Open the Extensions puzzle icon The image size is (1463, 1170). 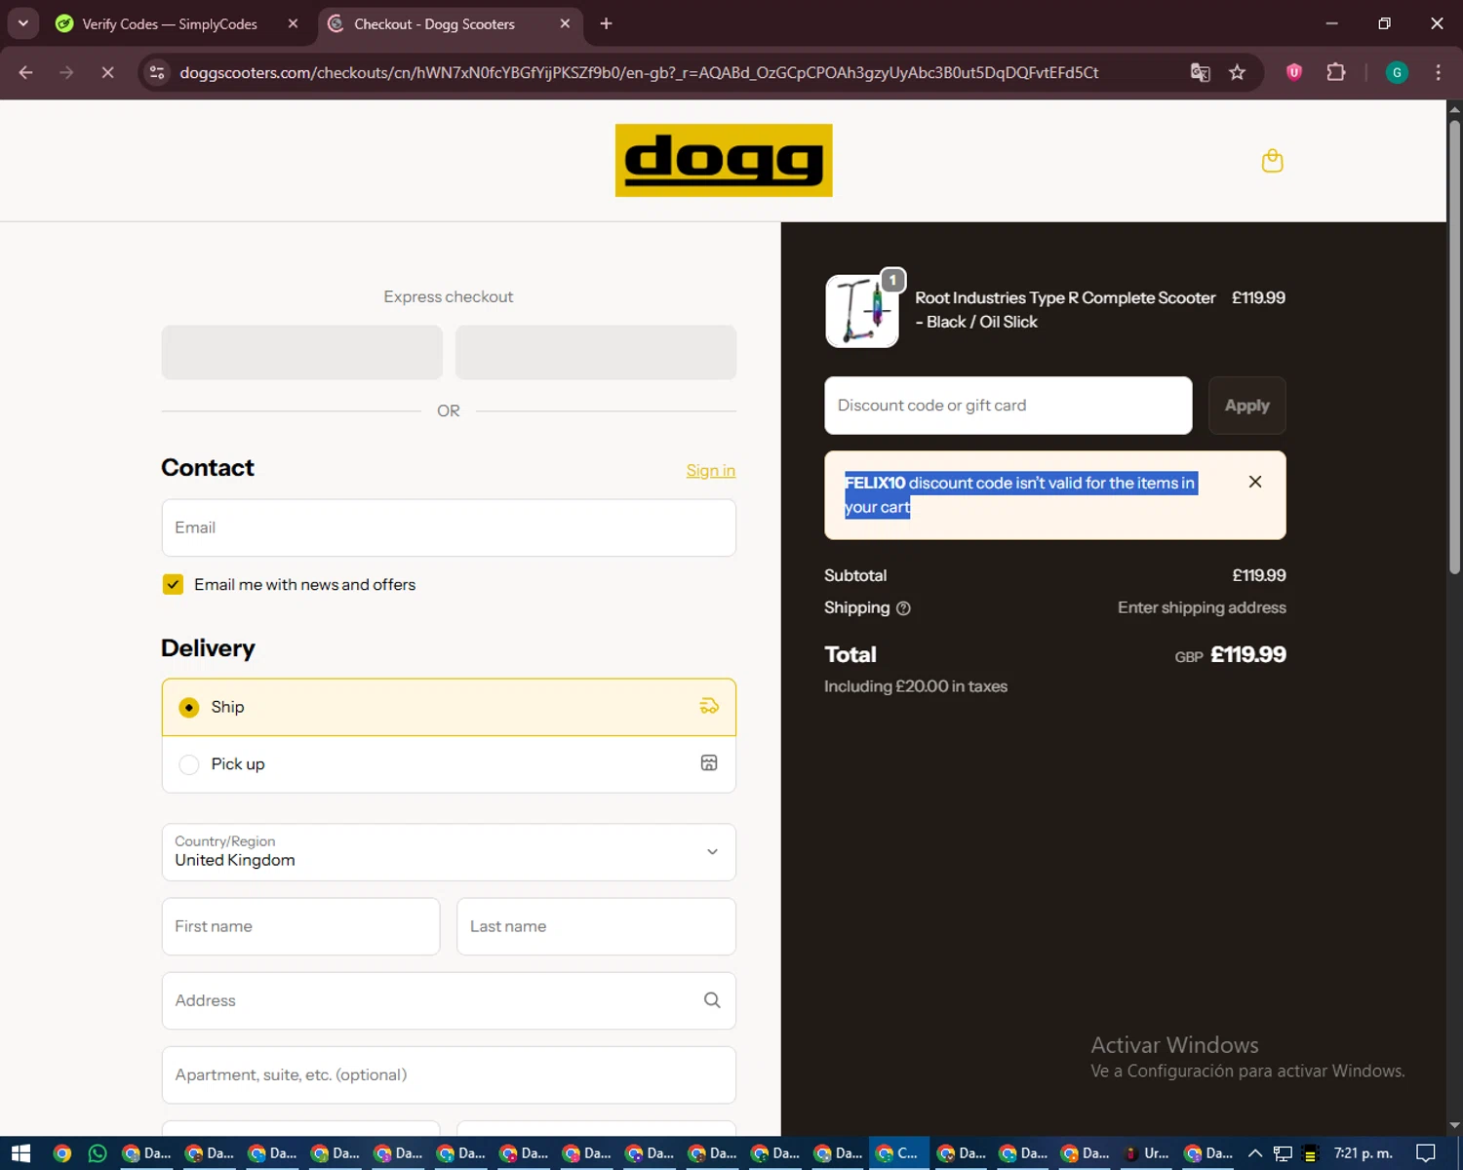[x=1336, y=72]
